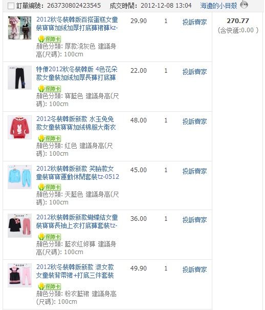Tick the checkbox beside order 263730802423545

coord(11,6)
